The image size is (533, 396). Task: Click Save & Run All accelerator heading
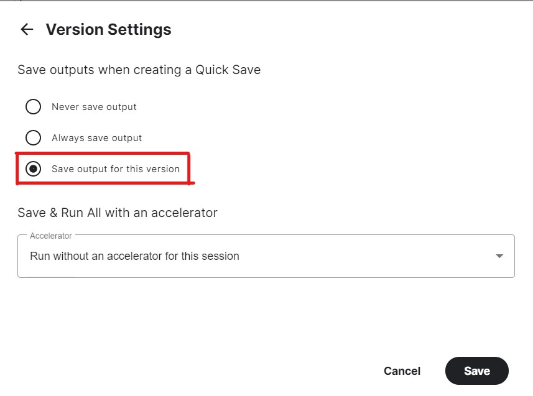coord(118,213)
